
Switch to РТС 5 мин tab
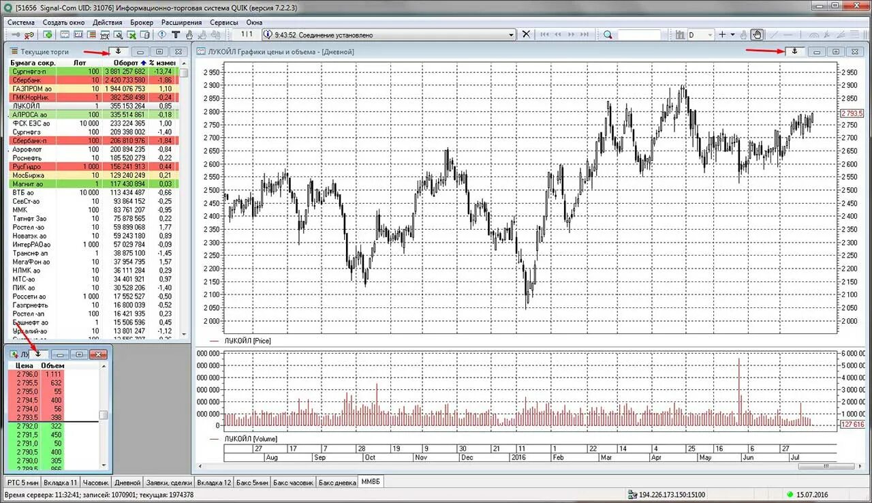(x=22, y=483)
